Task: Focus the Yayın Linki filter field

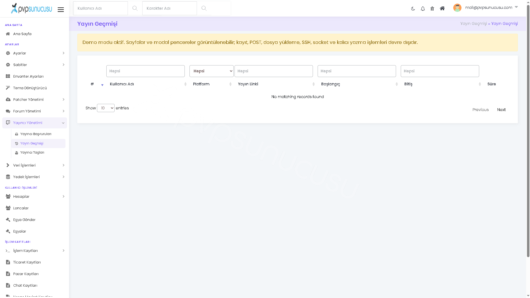Action: coord(273,71)
